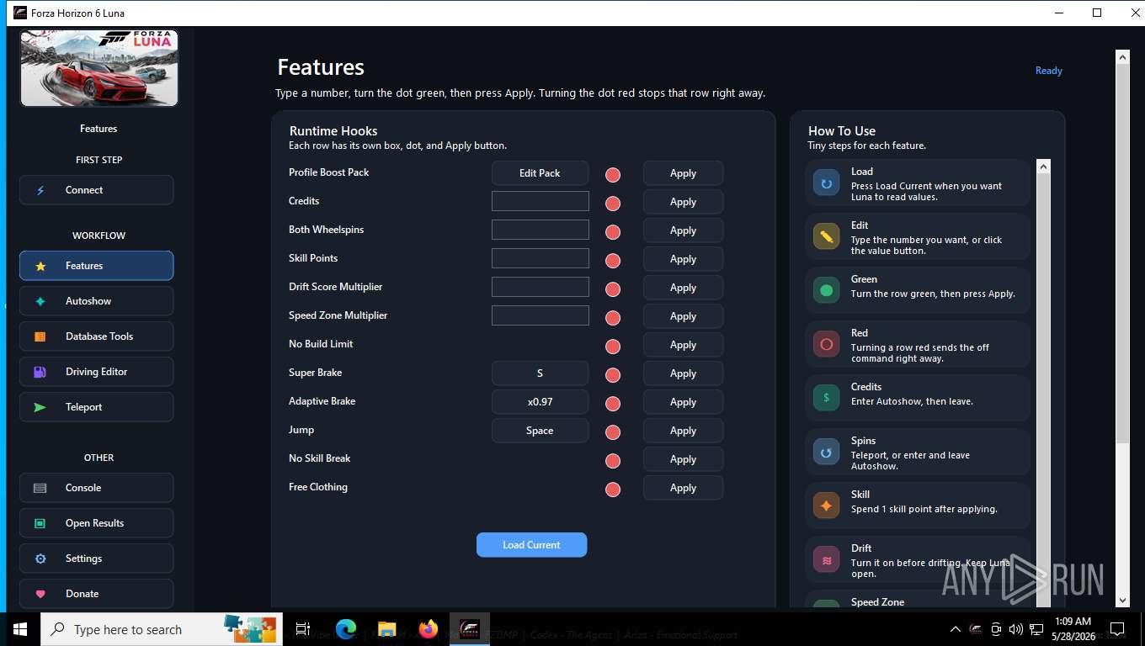
Task: Click the volume icon in system tray
Action: tap(1015, 629)
